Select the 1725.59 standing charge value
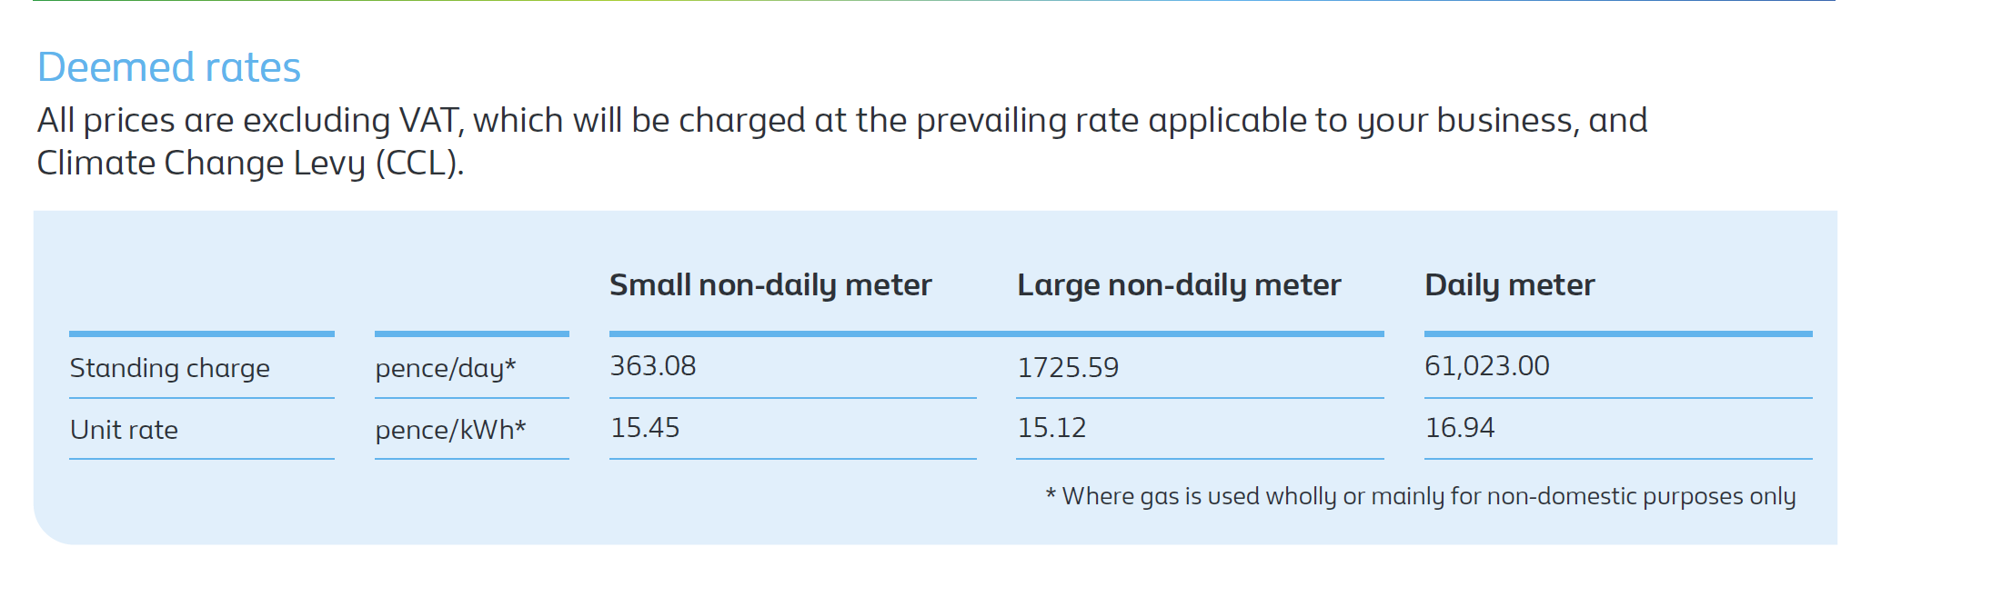Viewport: 1992px width, 597px height. tap(1068, 368)
